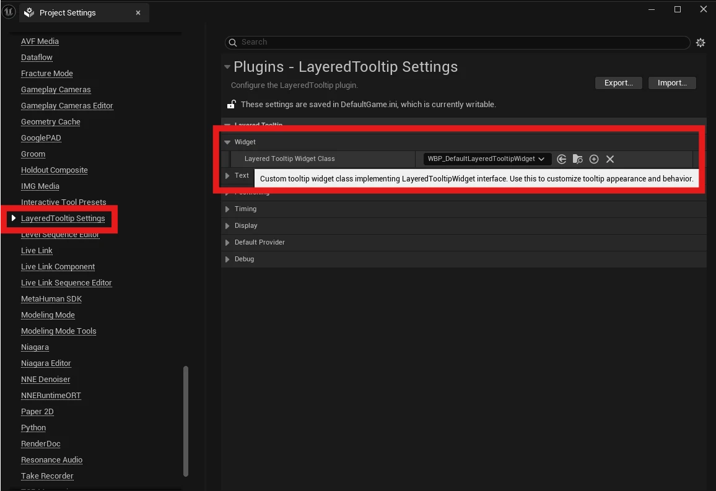Open Fracture Mode settings
Screen dimensions: 716x491
click(x=46, y=74)
